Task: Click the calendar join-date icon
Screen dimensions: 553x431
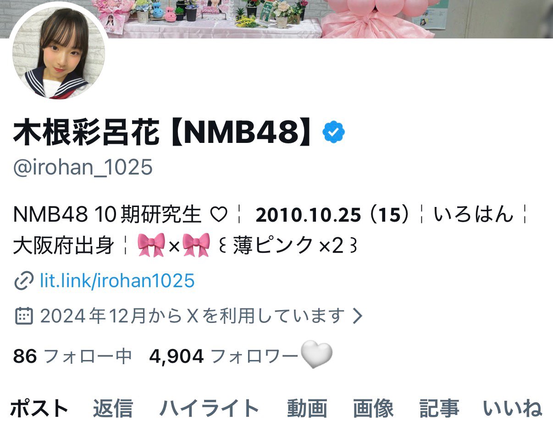Action: click(x=24, y=316)
